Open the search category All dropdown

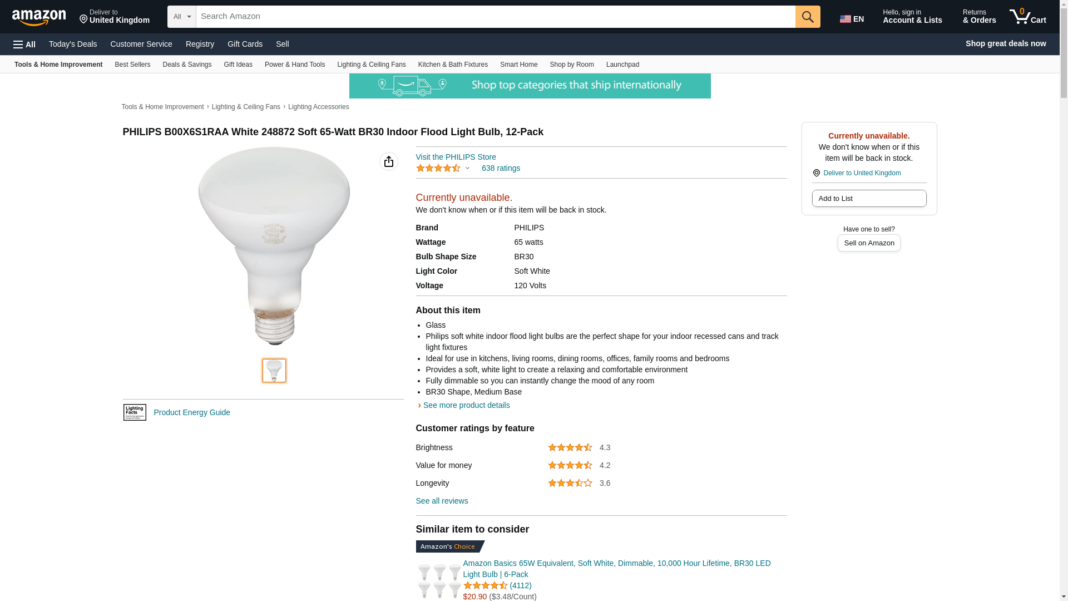pyautogui.click(x=181, y=17)
